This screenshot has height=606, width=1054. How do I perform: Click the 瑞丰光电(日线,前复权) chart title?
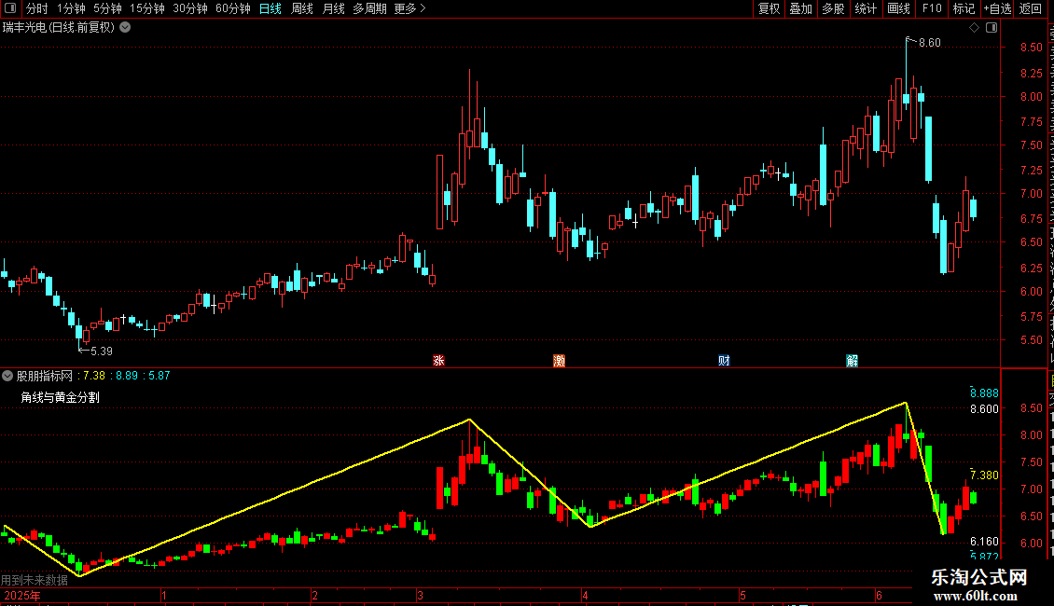click(59, 28)
